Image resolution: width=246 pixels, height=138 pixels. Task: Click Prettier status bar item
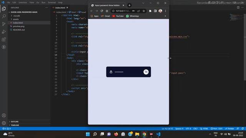tap(229, 129)
